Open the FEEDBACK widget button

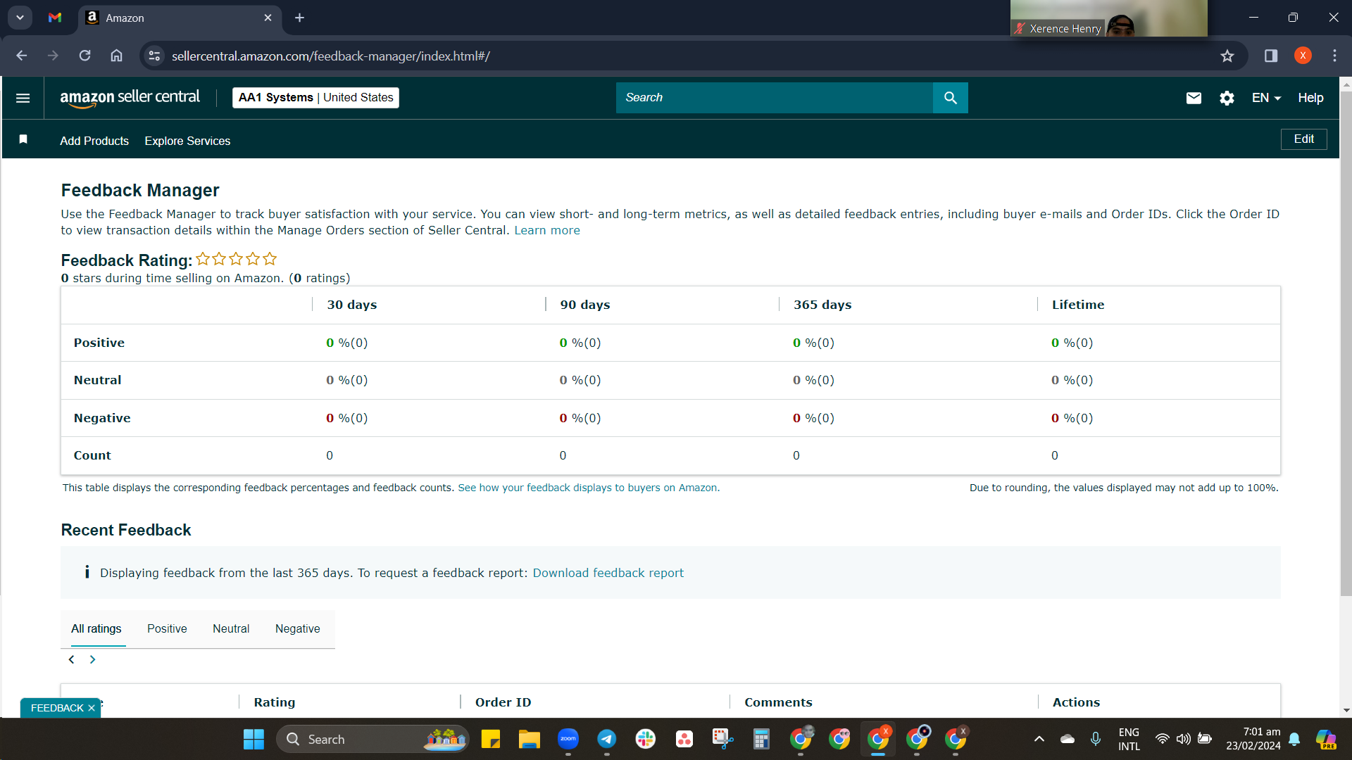pyautogui.click(x=57, y=708)
